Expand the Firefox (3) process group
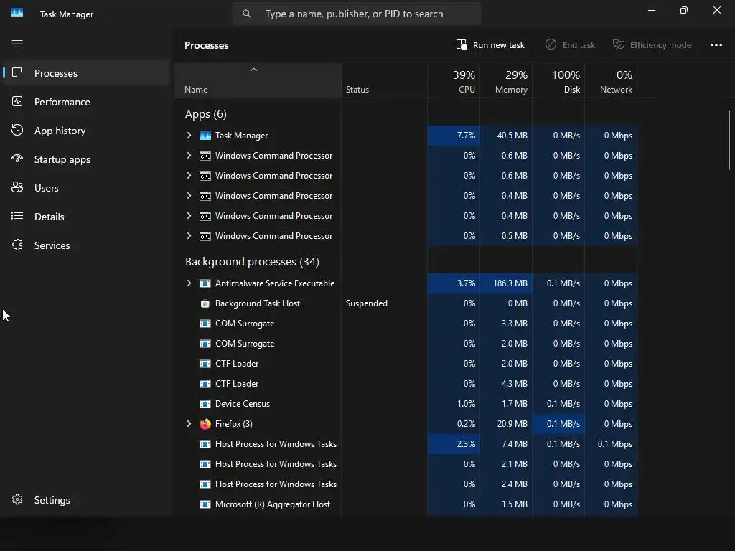The image size is (735, 551). tap(189, 424)
